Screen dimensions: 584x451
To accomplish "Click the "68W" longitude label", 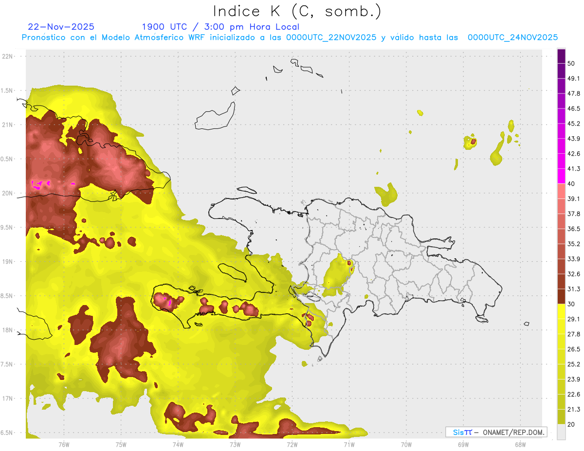I will [x=520, y=445].
